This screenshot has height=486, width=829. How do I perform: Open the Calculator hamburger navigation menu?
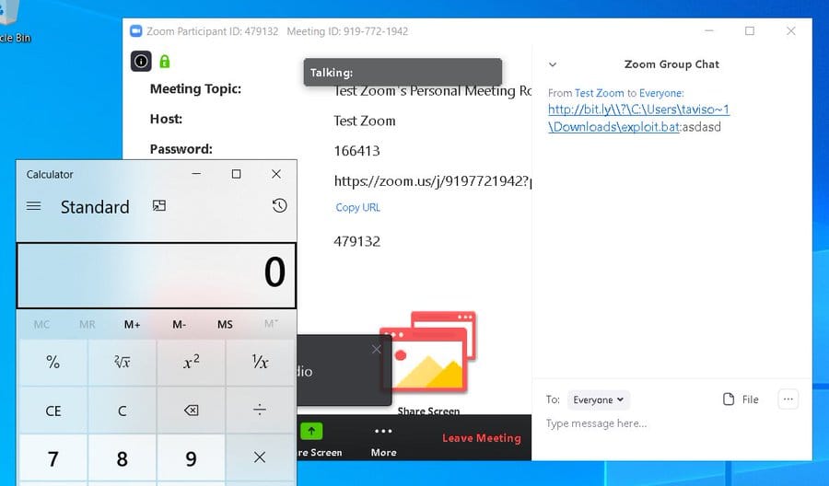tap(34, 206)
